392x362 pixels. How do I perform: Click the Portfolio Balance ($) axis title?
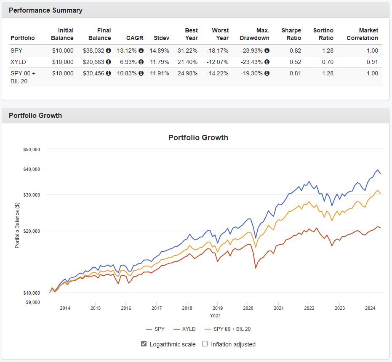17,225
